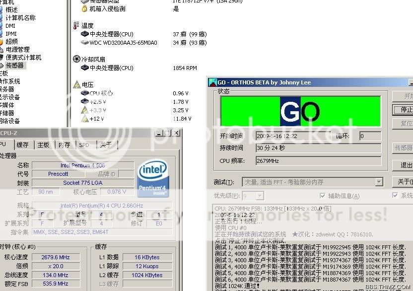Open the 优先级(P) priority dropdown
The height and width of the screenshot is (291, 413).
(x=260, y=196)
